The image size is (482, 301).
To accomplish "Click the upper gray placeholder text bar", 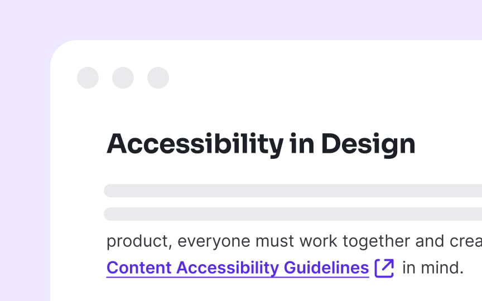I will (x=293, y=191).
